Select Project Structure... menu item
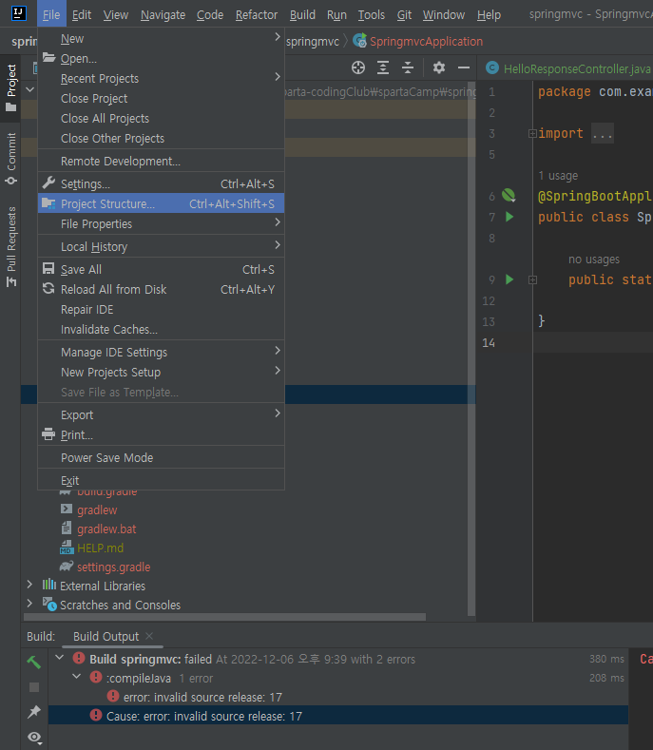Viewport: 653px width, 750px height. click(161, 203)
